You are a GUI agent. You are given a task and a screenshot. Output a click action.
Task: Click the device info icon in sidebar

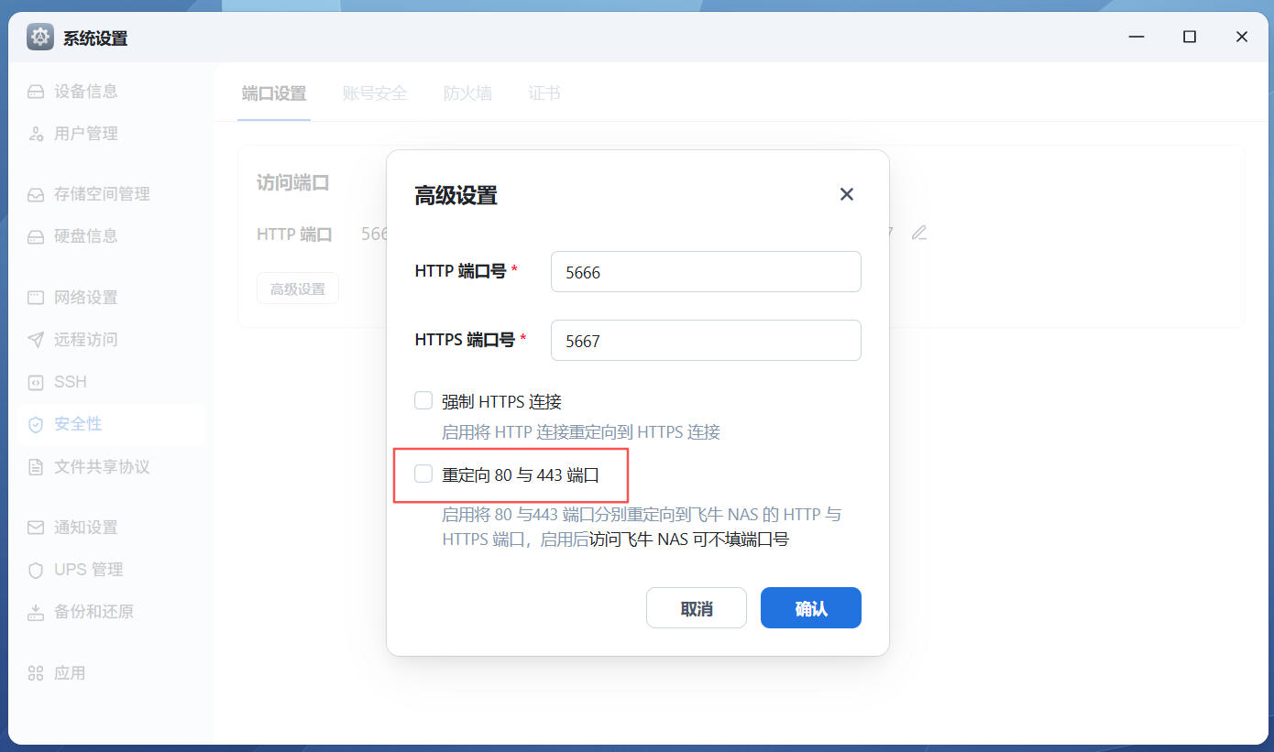[x=36, y=92]
